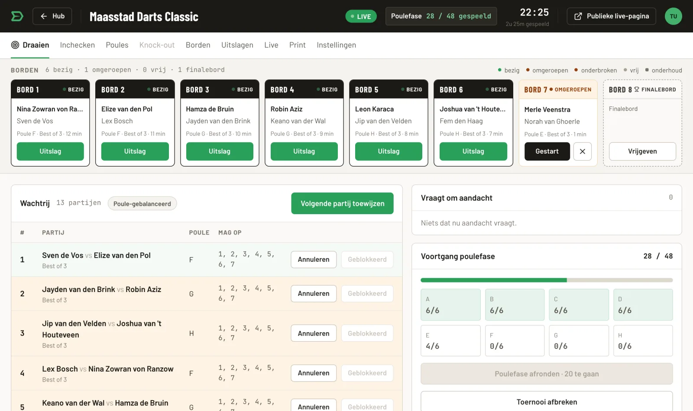Switch to the Live tab

271,45
